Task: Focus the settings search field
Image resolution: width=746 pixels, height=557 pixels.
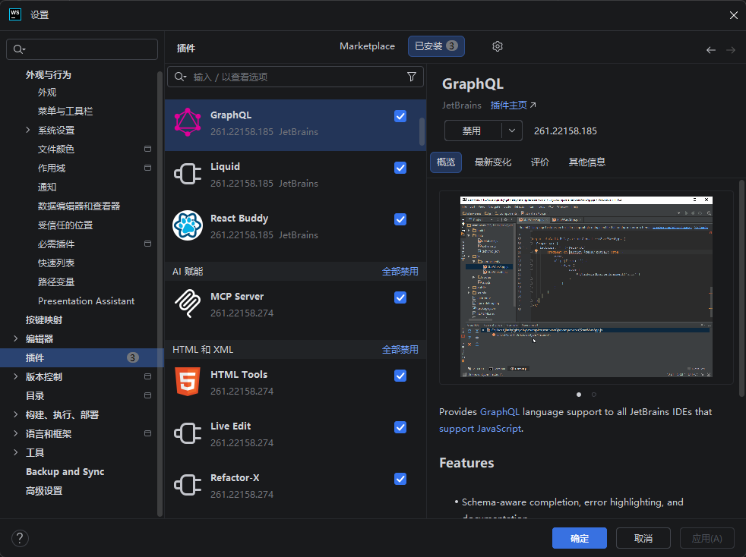Action: [82, 49]
